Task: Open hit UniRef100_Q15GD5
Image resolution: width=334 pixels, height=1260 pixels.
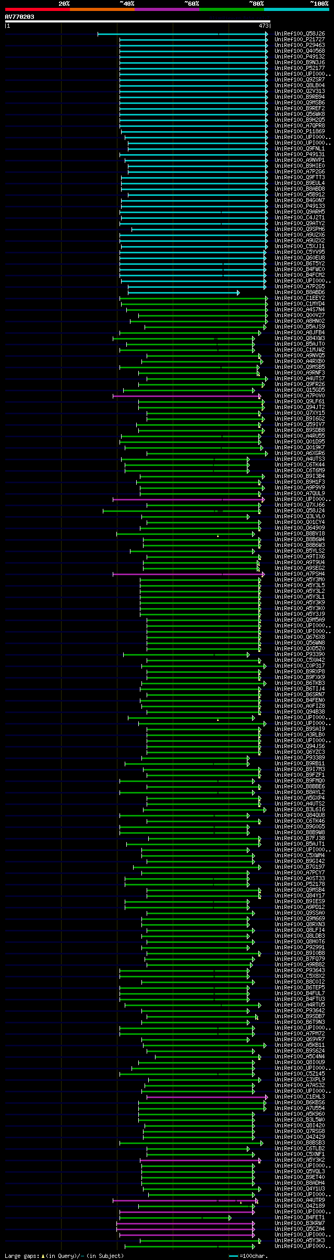Action: point(300,390)
